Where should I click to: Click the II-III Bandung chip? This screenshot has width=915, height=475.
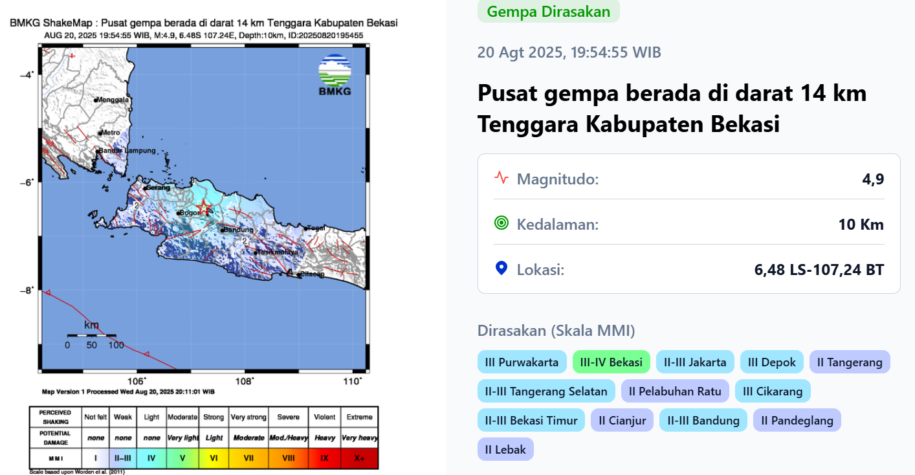pyautogui.click(x=703, y=420)
